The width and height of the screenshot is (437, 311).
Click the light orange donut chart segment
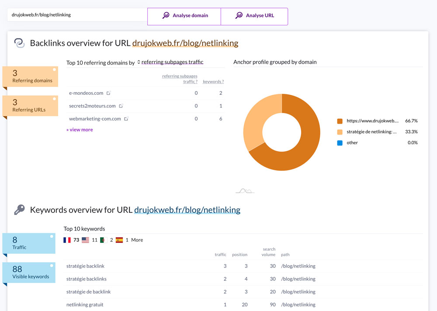click(257, 117)
